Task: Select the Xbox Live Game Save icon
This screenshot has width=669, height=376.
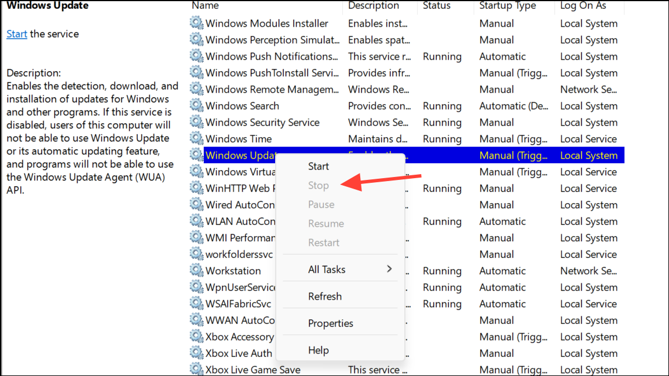Action: [196, 369]
